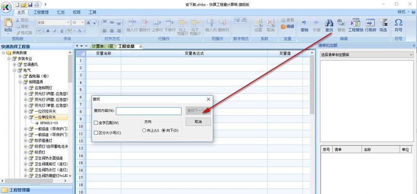Select the 吸顶普通灯 tree item
Screen dimensions: 417x194
(43, 141)
